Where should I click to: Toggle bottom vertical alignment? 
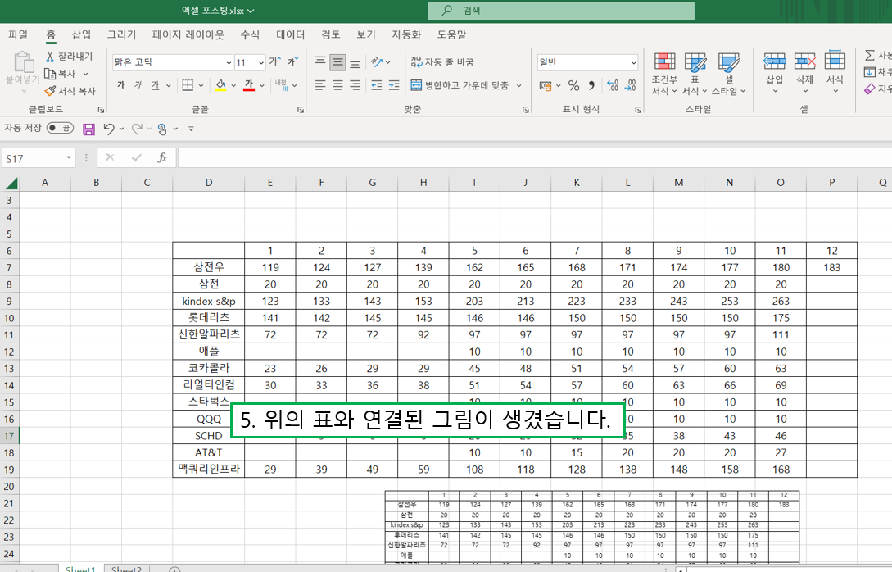pyautogui.click(x=355, y=62)
